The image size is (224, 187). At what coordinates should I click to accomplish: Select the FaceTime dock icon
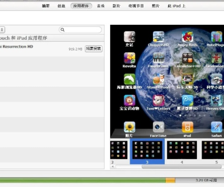click(x=159, y=127)
